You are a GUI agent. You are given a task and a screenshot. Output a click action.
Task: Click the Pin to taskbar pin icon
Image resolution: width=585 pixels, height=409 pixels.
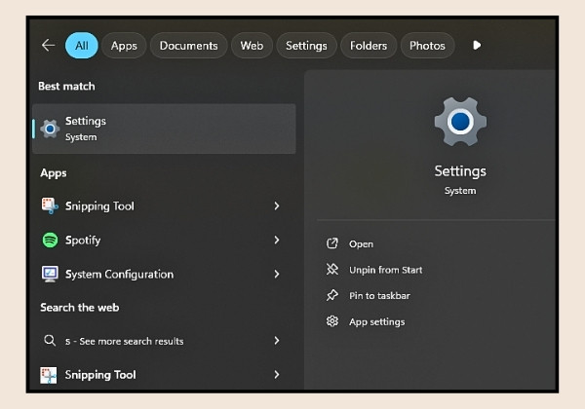tap(332, 295)
